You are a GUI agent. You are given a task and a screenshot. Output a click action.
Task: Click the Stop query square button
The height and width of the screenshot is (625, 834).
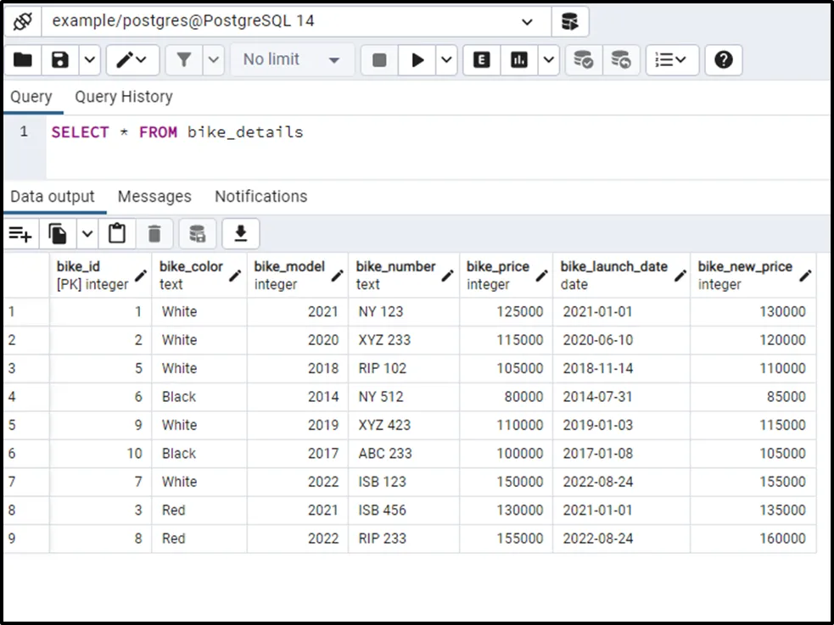[x=379, y=60]
